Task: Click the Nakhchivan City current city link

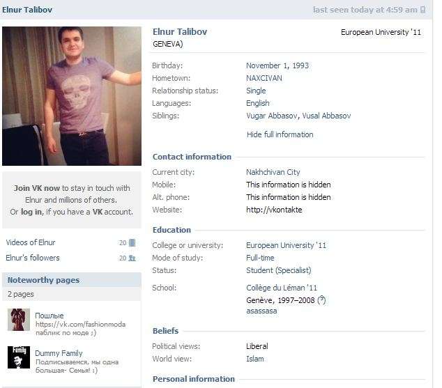Action: point(273,172)
